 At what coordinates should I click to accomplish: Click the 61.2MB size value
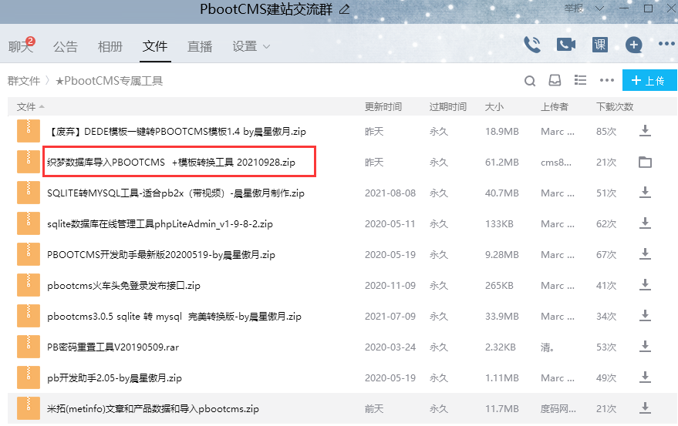click(501, 163)
